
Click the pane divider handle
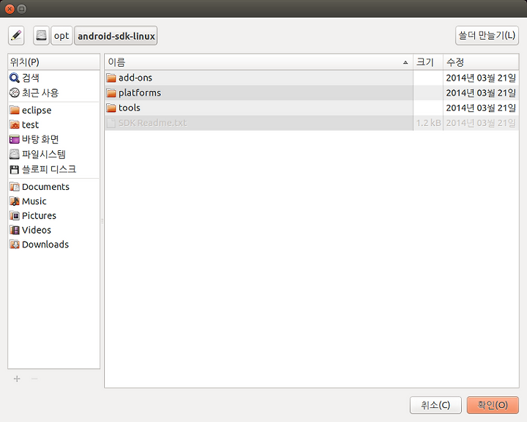tap(102, 221)
